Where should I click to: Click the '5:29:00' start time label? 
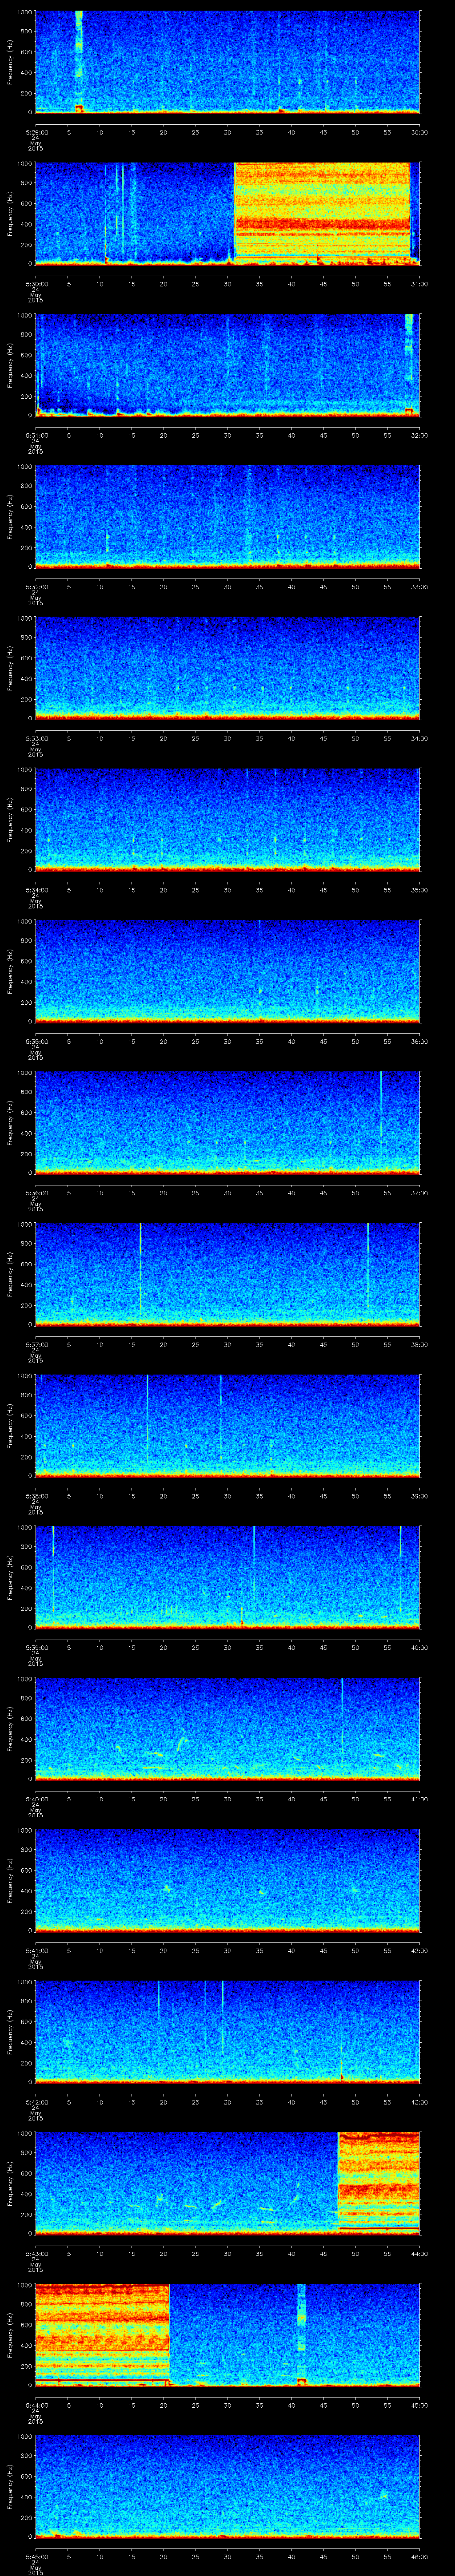(36, 132)
